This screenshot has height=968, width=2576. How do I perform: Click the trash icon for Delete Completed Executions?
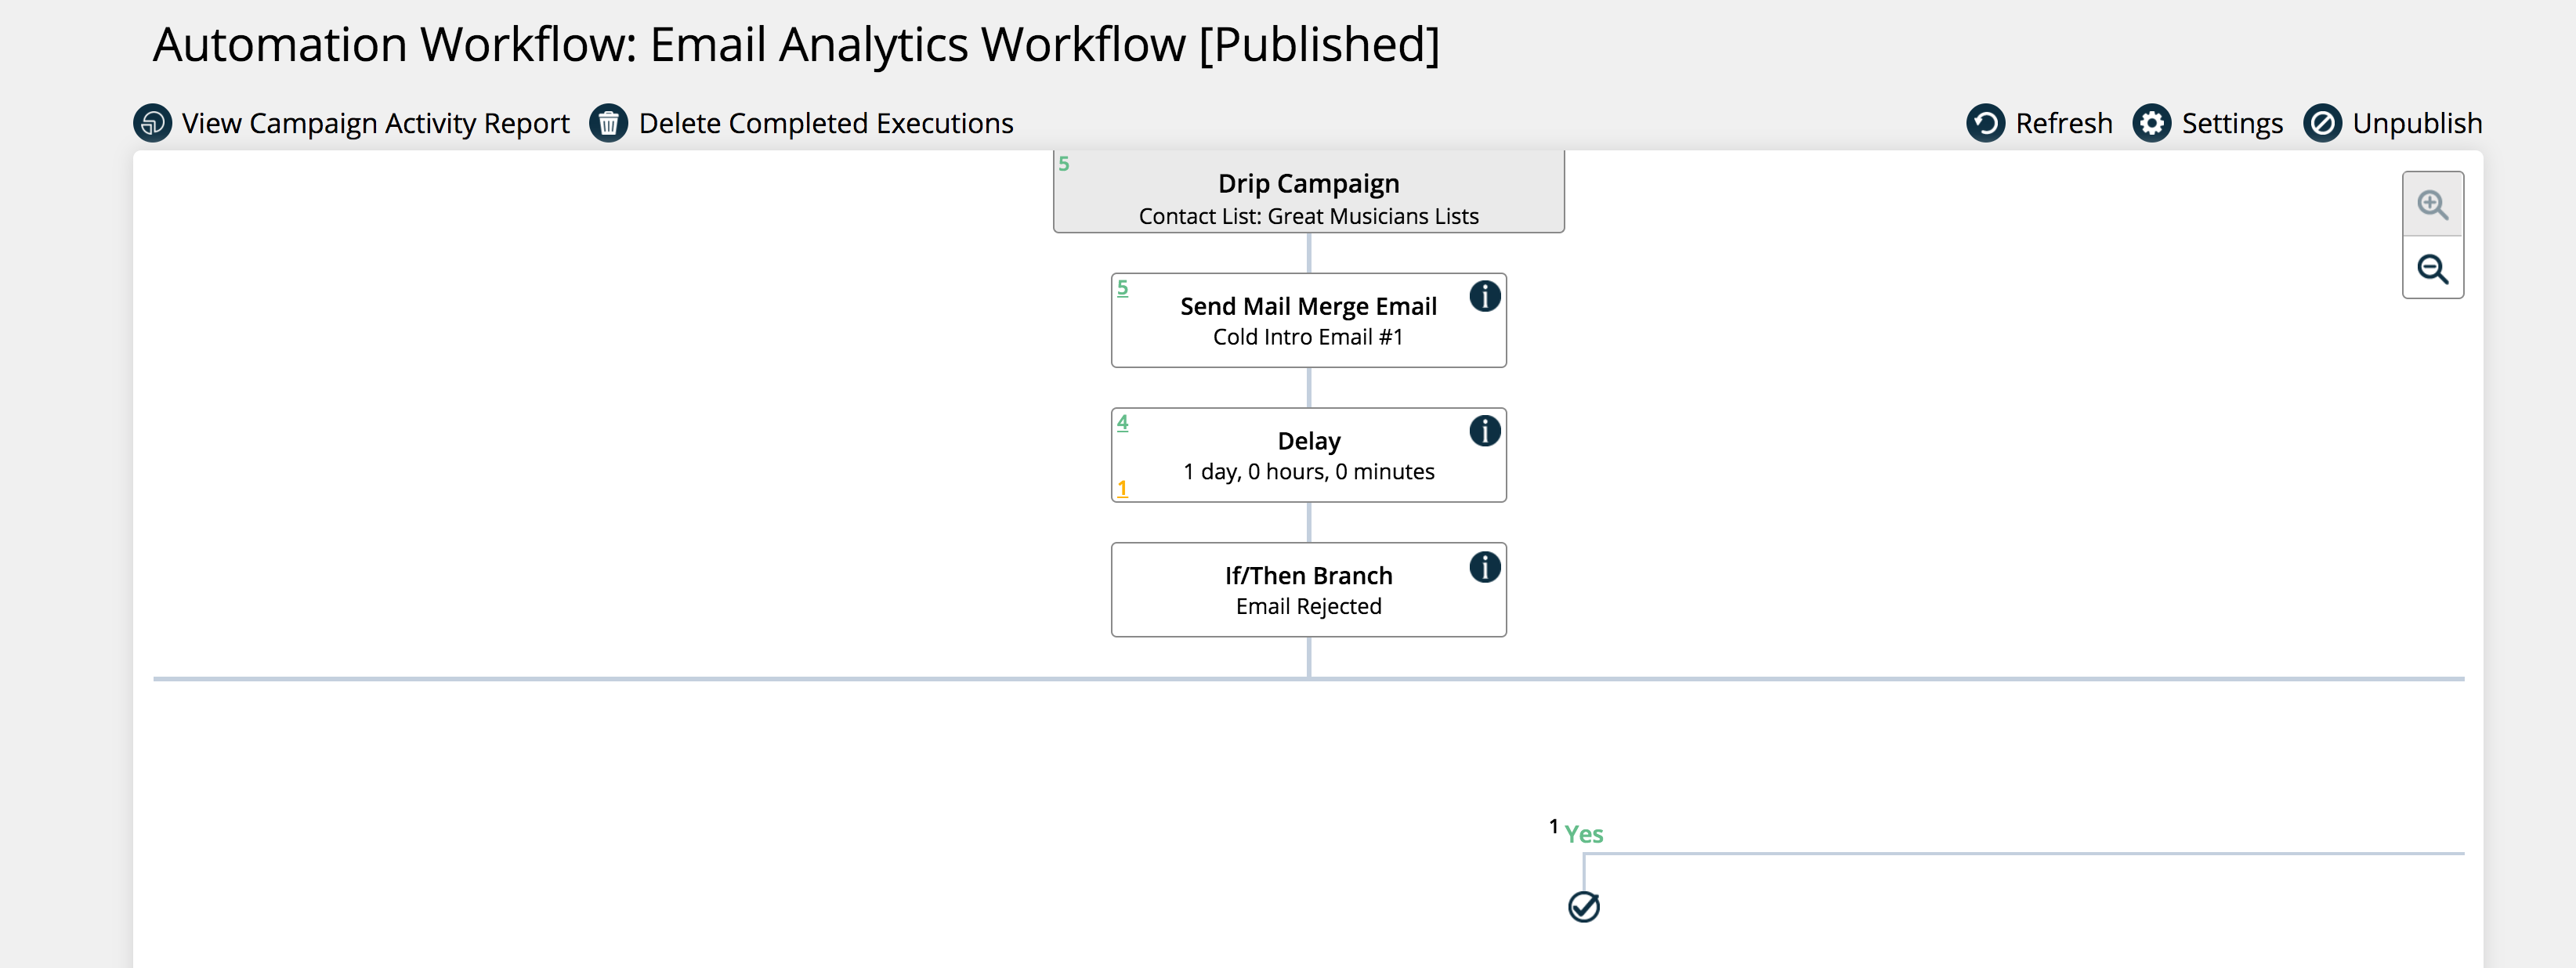pos(608,123)
